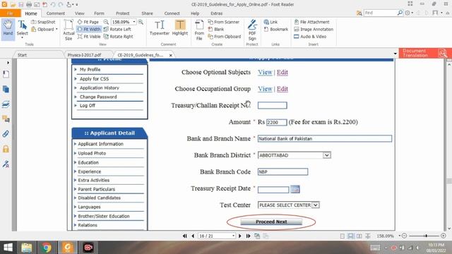Open the layers panel in sidebar
Screen dimensions: 452x254
6,104
